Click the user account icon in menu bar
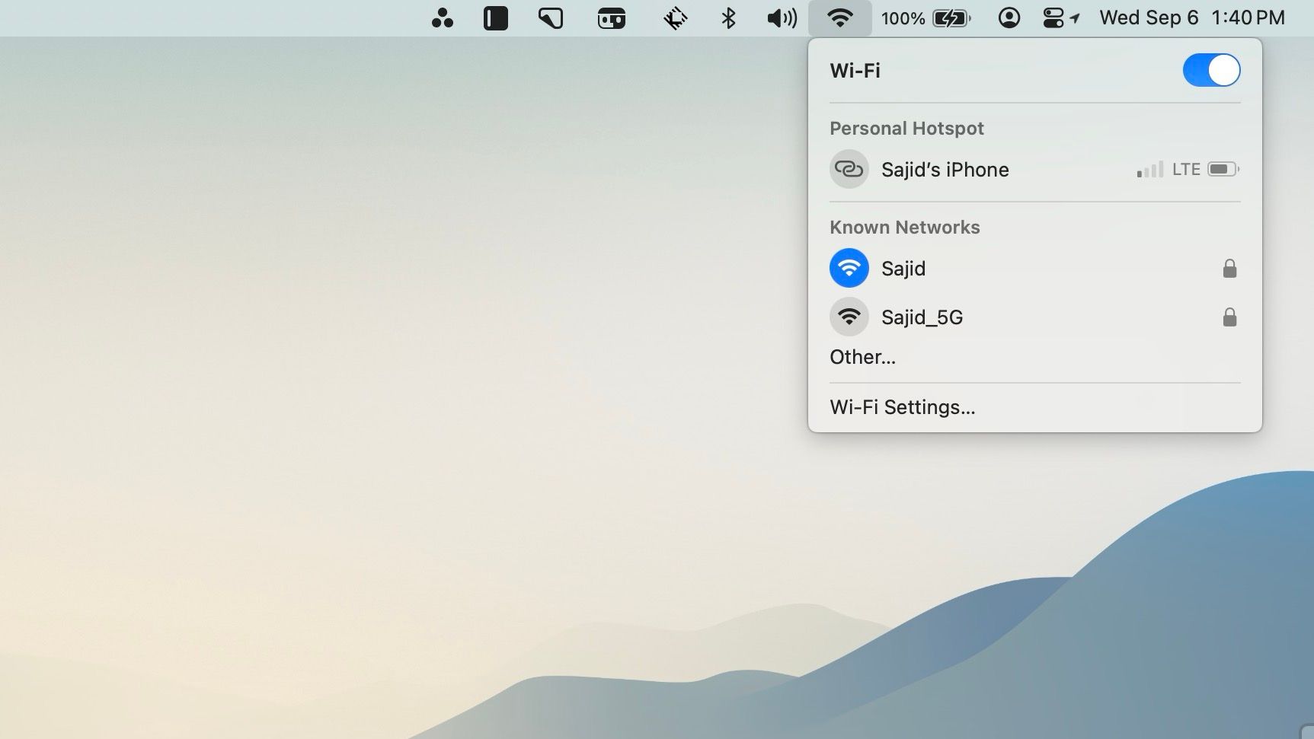This screenshot has height=739, width=1314. pos(1009,18)
